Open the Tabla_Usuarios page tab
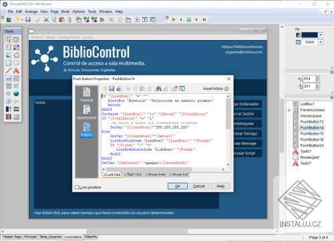334x242 pixels. 50,237
